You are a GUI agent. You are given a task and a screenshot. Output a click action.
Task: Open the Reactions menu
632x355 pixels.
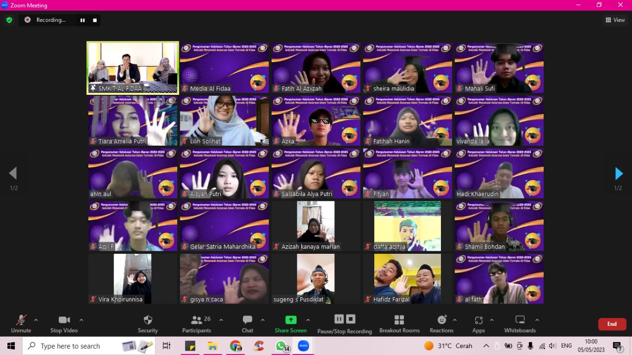pyautogui.click(x=441, y=323)
